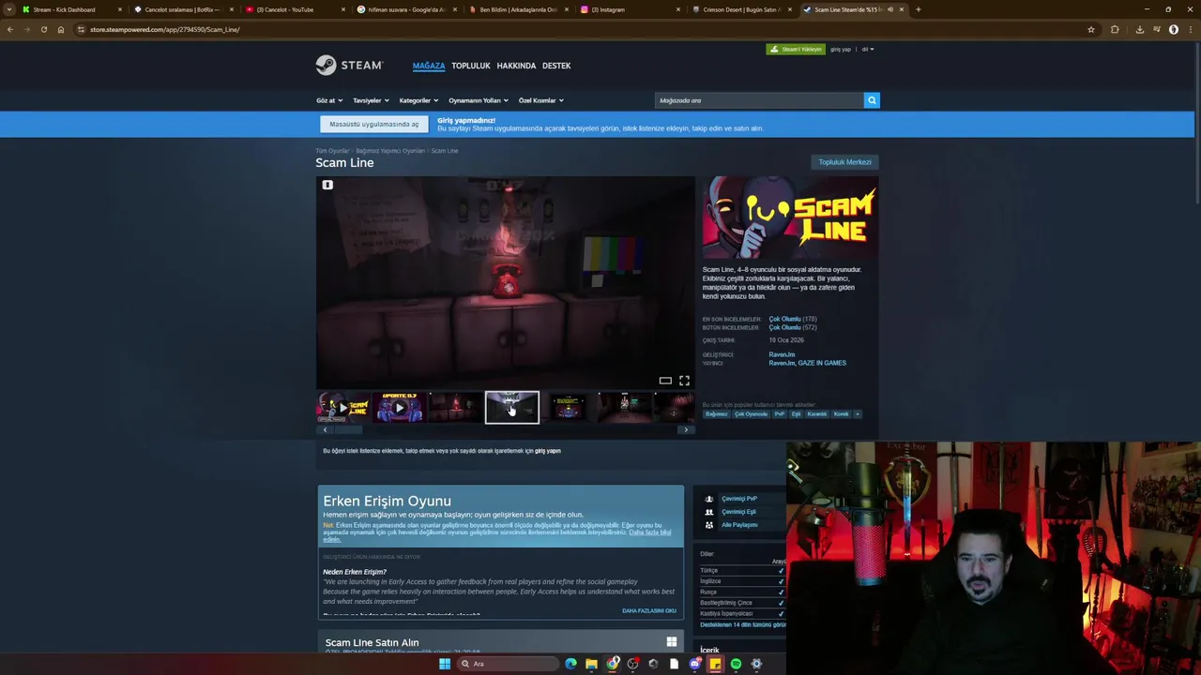Click the Çok Oyunculu tag
This screenshot has width=1201, height=675.
(x=751, y=413)
